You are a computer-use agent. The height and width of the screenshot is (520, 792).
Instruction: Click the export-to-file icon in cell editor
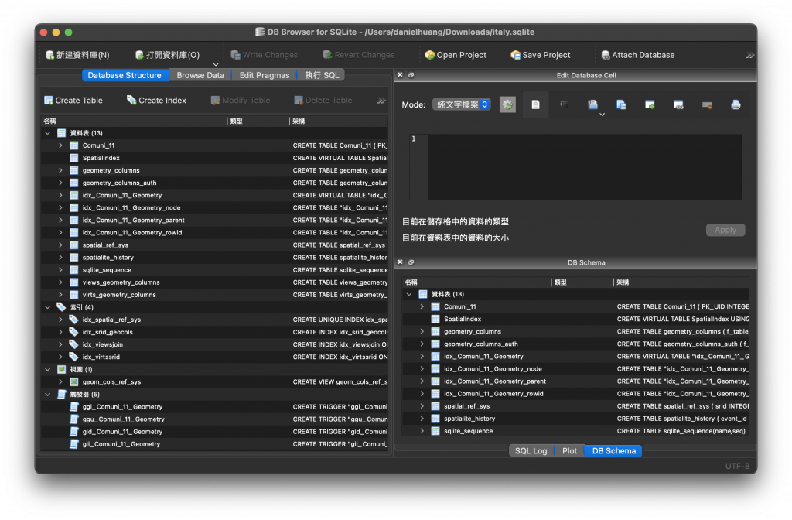click(678, 104)
